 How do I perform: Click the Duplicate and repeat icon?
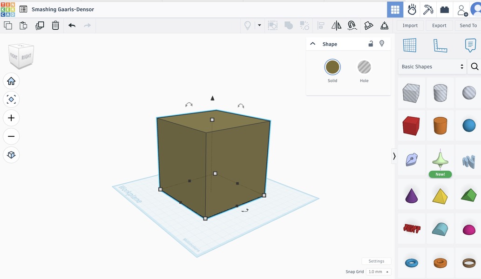pyautogui.click(x=40, y=26)
